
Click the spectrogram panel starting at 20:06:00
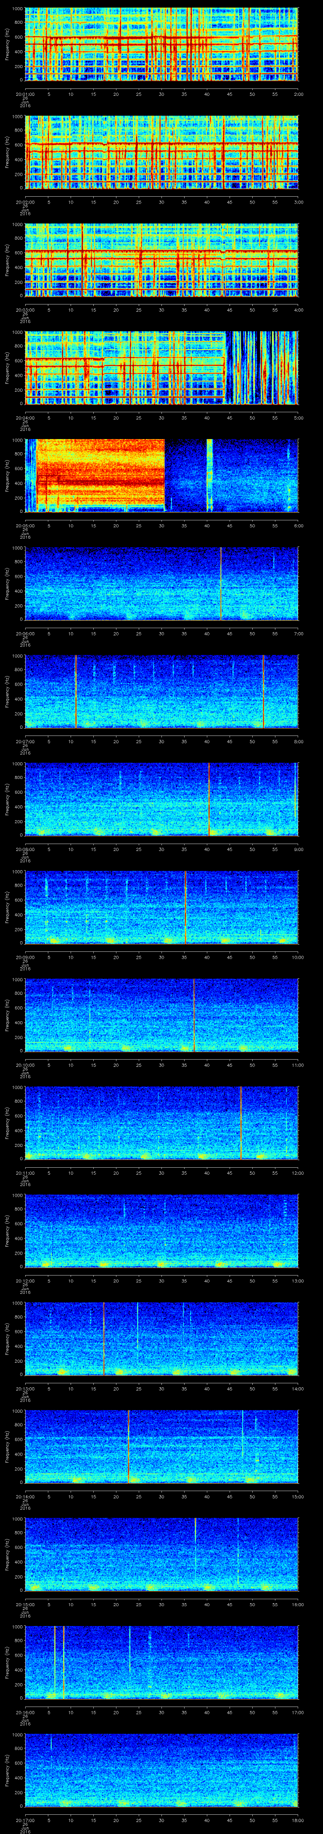tap(162, 584)
